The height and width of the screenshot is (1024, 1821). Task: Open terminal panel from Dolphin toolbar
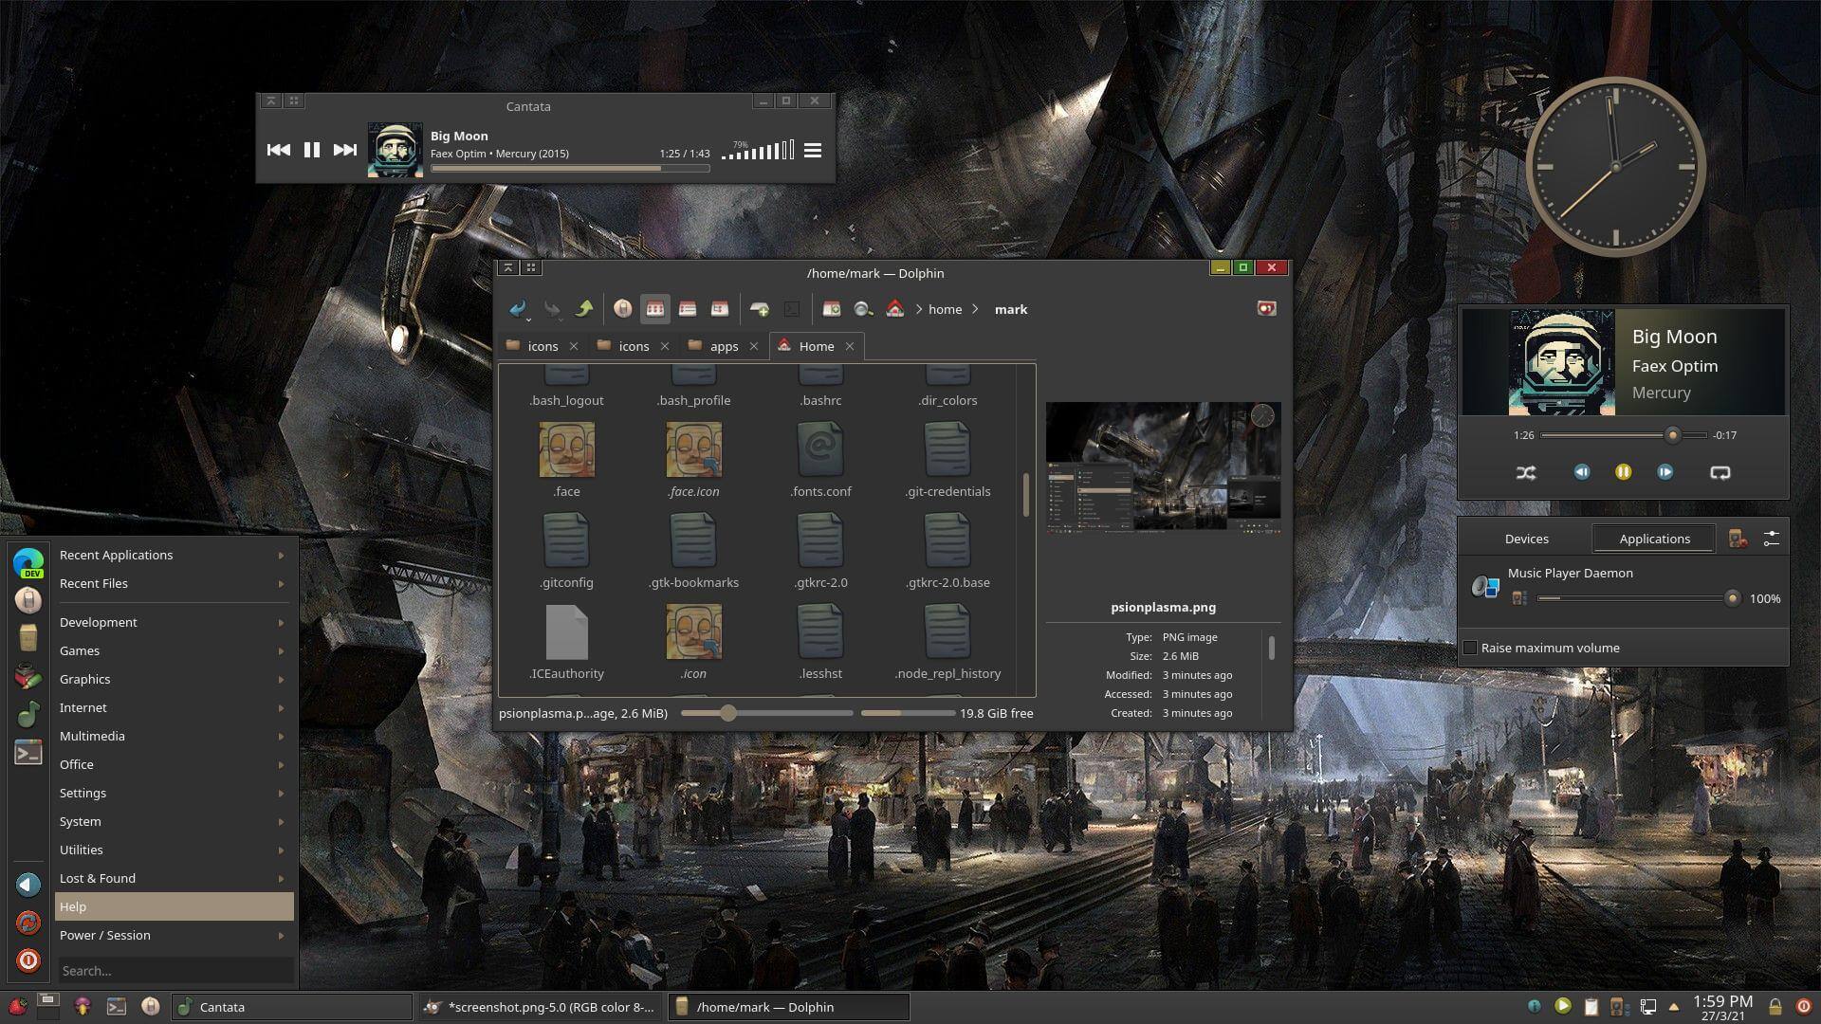792,309
